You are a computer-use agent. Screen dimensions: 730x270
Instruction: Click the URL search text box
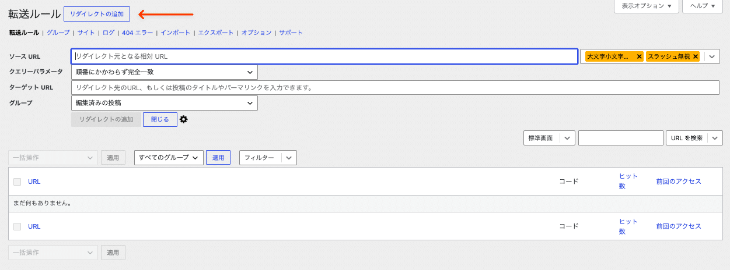pos(620,138)
